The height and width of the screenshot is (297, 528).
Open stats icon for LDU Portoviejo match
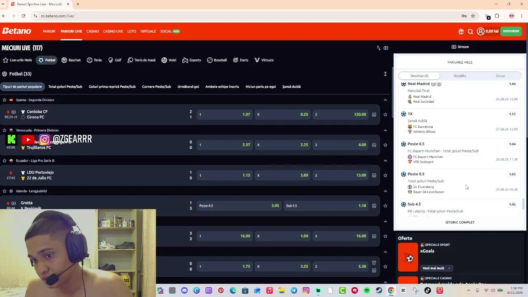tap(374, 175)
